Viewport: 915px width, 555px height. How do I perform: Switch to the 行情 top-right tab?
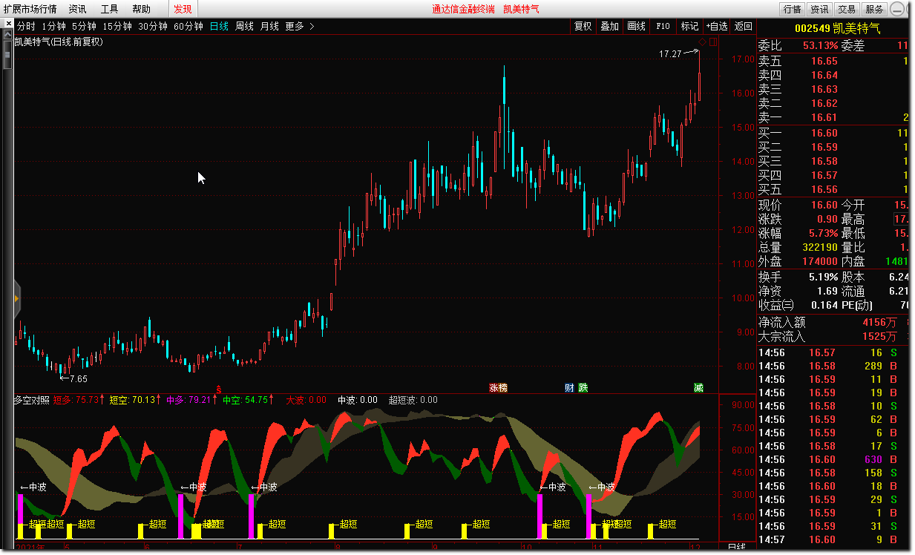pos(792,9)
